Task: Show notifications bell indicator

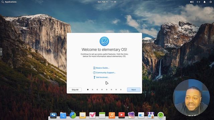Action: click(x=204, y=2)
